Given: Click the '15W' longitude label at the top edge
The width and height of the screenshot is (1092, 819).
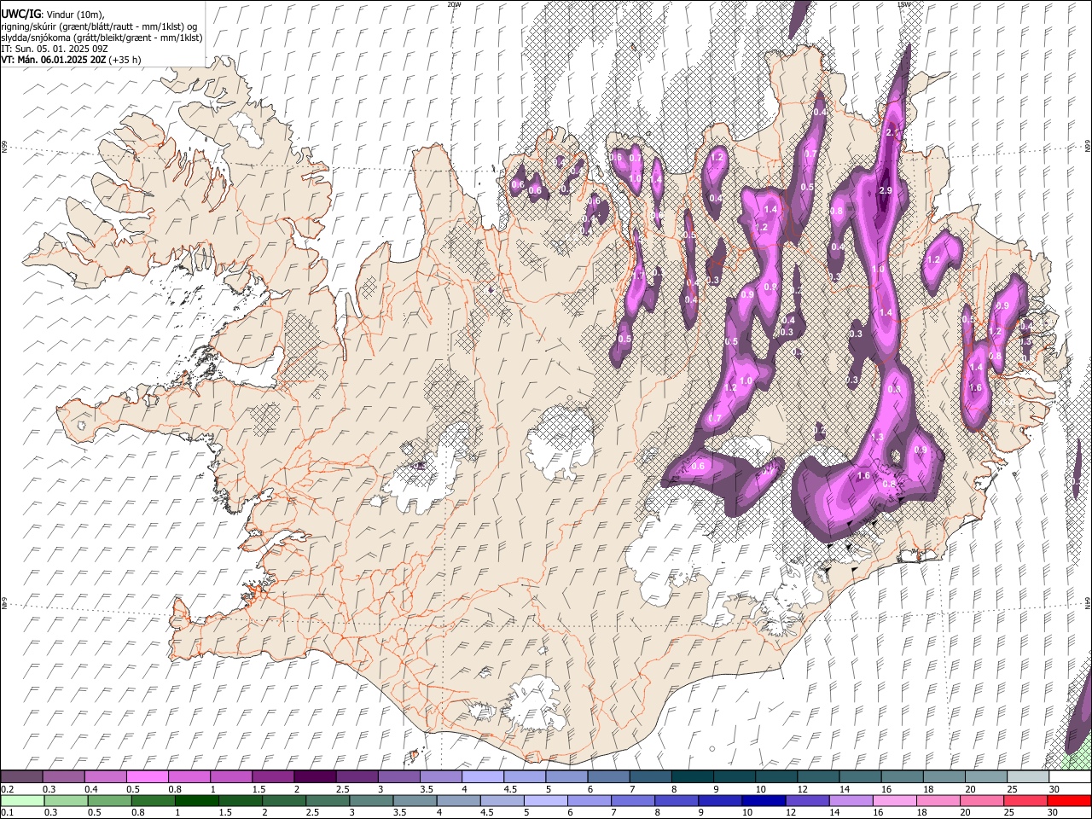Looking at the screenshot, I should (x=904, y=4).
